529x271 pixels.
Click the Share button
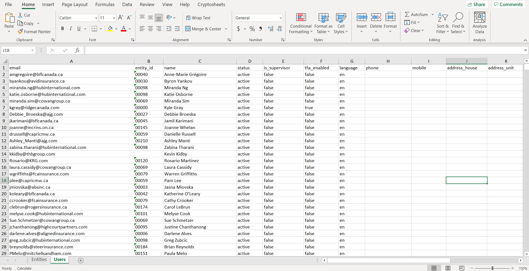476,4
